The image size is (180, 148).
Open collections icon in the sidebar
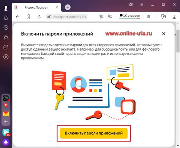(x=6, y=47)
